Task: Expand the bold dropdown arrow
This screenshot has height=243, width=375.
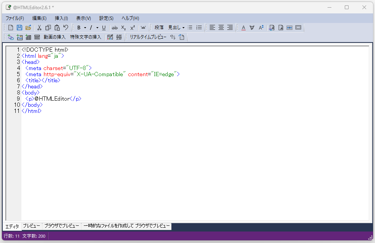Action: pos(85,28)
